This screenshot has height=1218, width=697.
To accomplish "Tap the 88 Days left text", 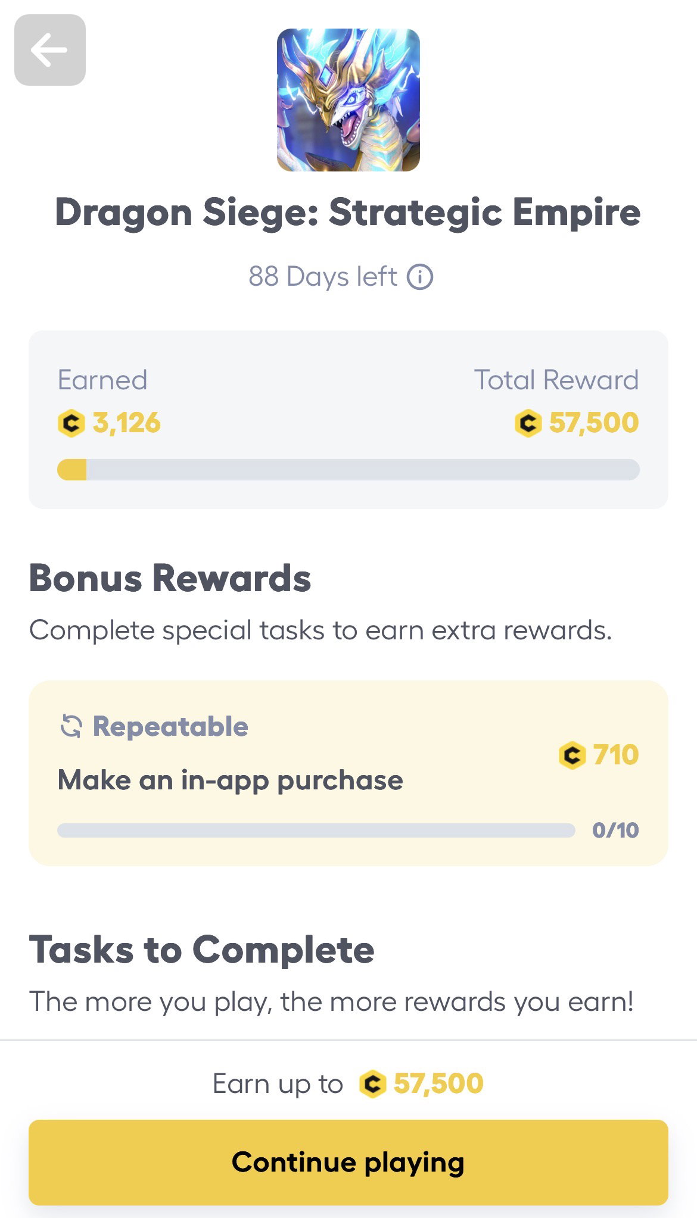I will click(323, 277).
